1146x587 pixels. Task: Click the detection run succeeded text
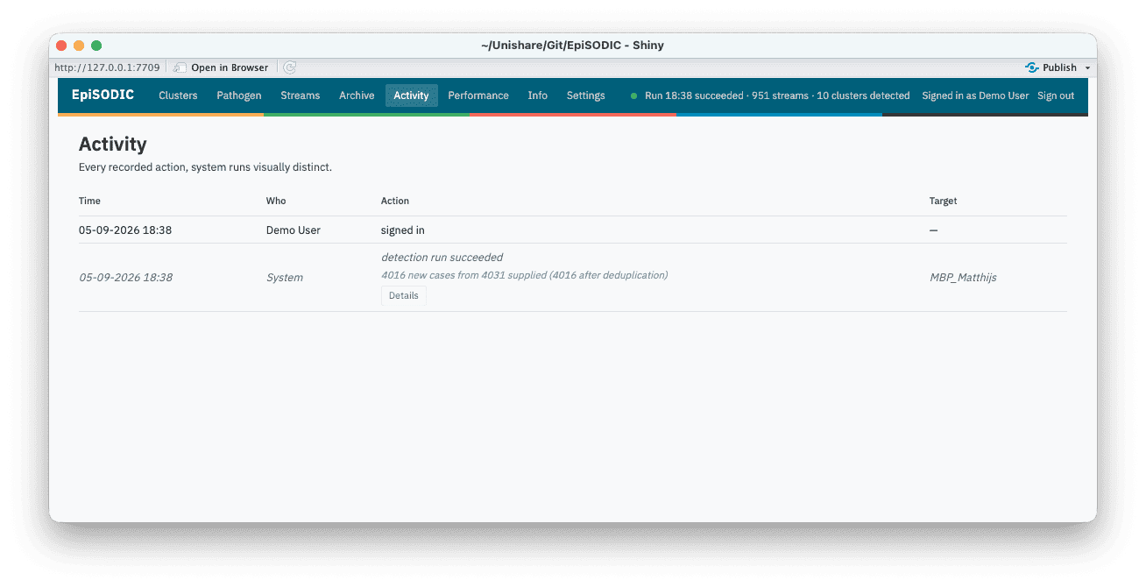442,258
